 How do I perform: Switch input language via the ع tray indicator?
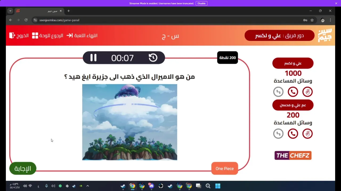(x=38, y=186)
